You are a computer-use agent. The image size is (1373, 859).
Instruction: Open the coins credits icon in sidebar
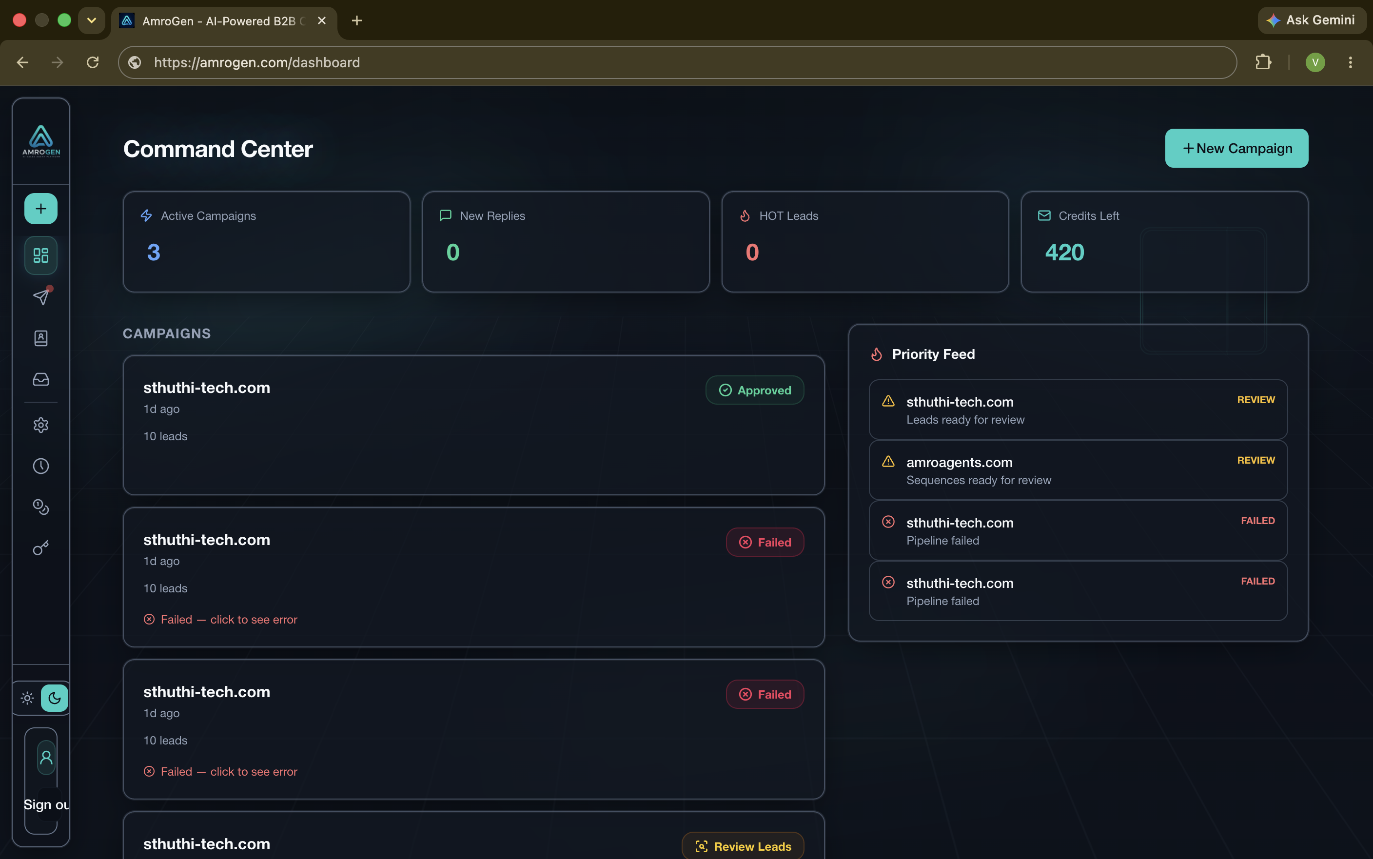[x=41, y=507]
